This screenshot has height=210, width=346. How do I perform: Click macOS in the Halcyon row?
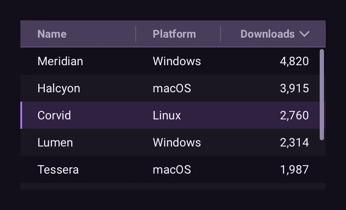[172, 88]
